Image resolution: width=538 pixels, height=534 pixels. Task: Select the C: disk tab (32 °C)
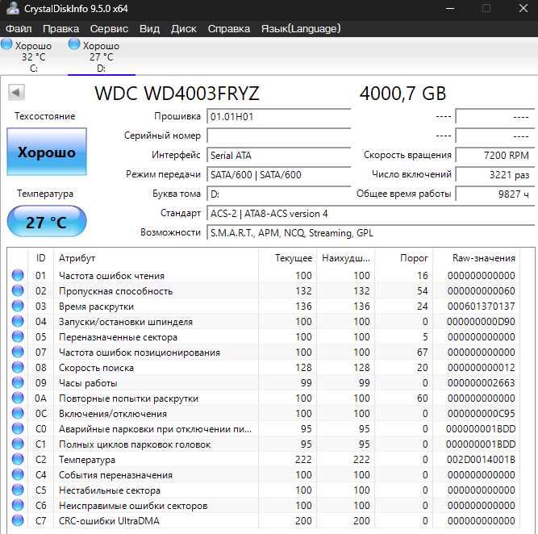(33, 56)
